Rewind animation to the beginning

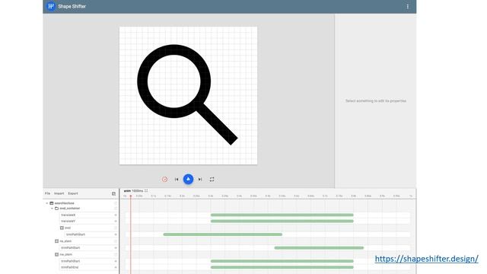click(x=177, y=180)
